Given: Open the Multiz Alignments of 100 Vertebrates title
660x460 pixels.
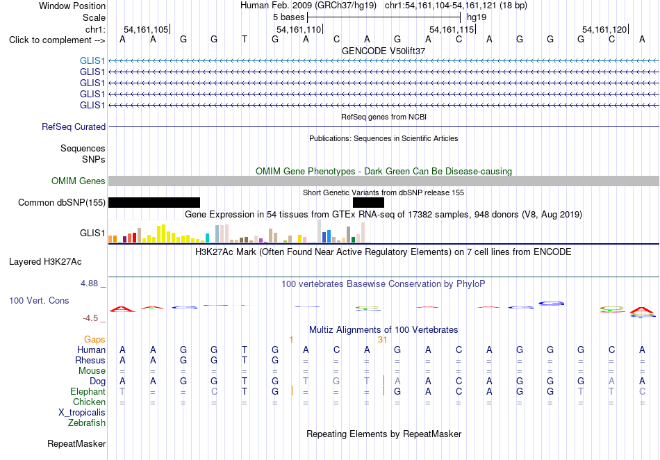Looking at the screenshot, I should click(x=383, y=329).
